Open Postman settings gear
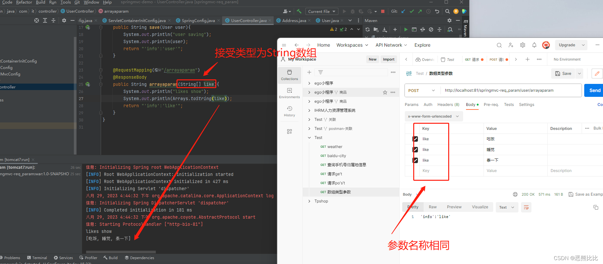 523,45
